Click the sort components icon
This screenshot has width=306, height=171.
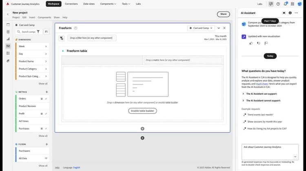[46, 32]
